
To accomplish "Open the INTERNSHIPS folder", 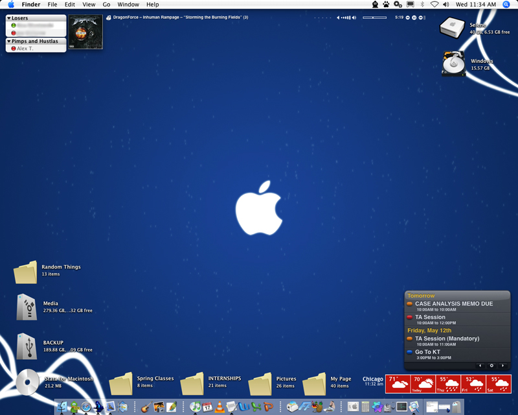I will point(192,384).
